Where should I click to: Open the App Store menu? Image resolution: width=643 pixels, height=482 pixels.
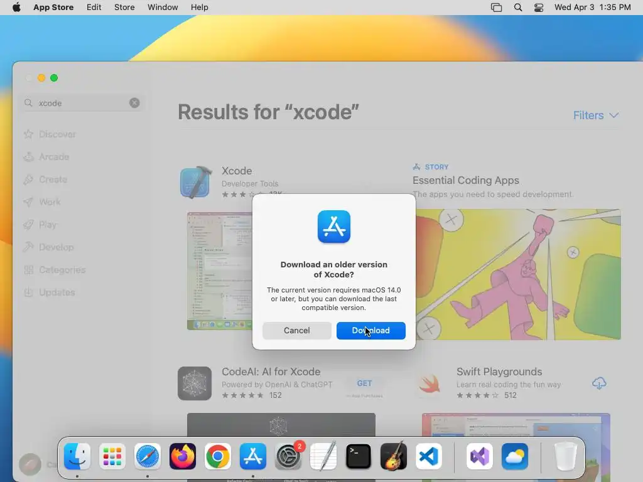point(53,8)
